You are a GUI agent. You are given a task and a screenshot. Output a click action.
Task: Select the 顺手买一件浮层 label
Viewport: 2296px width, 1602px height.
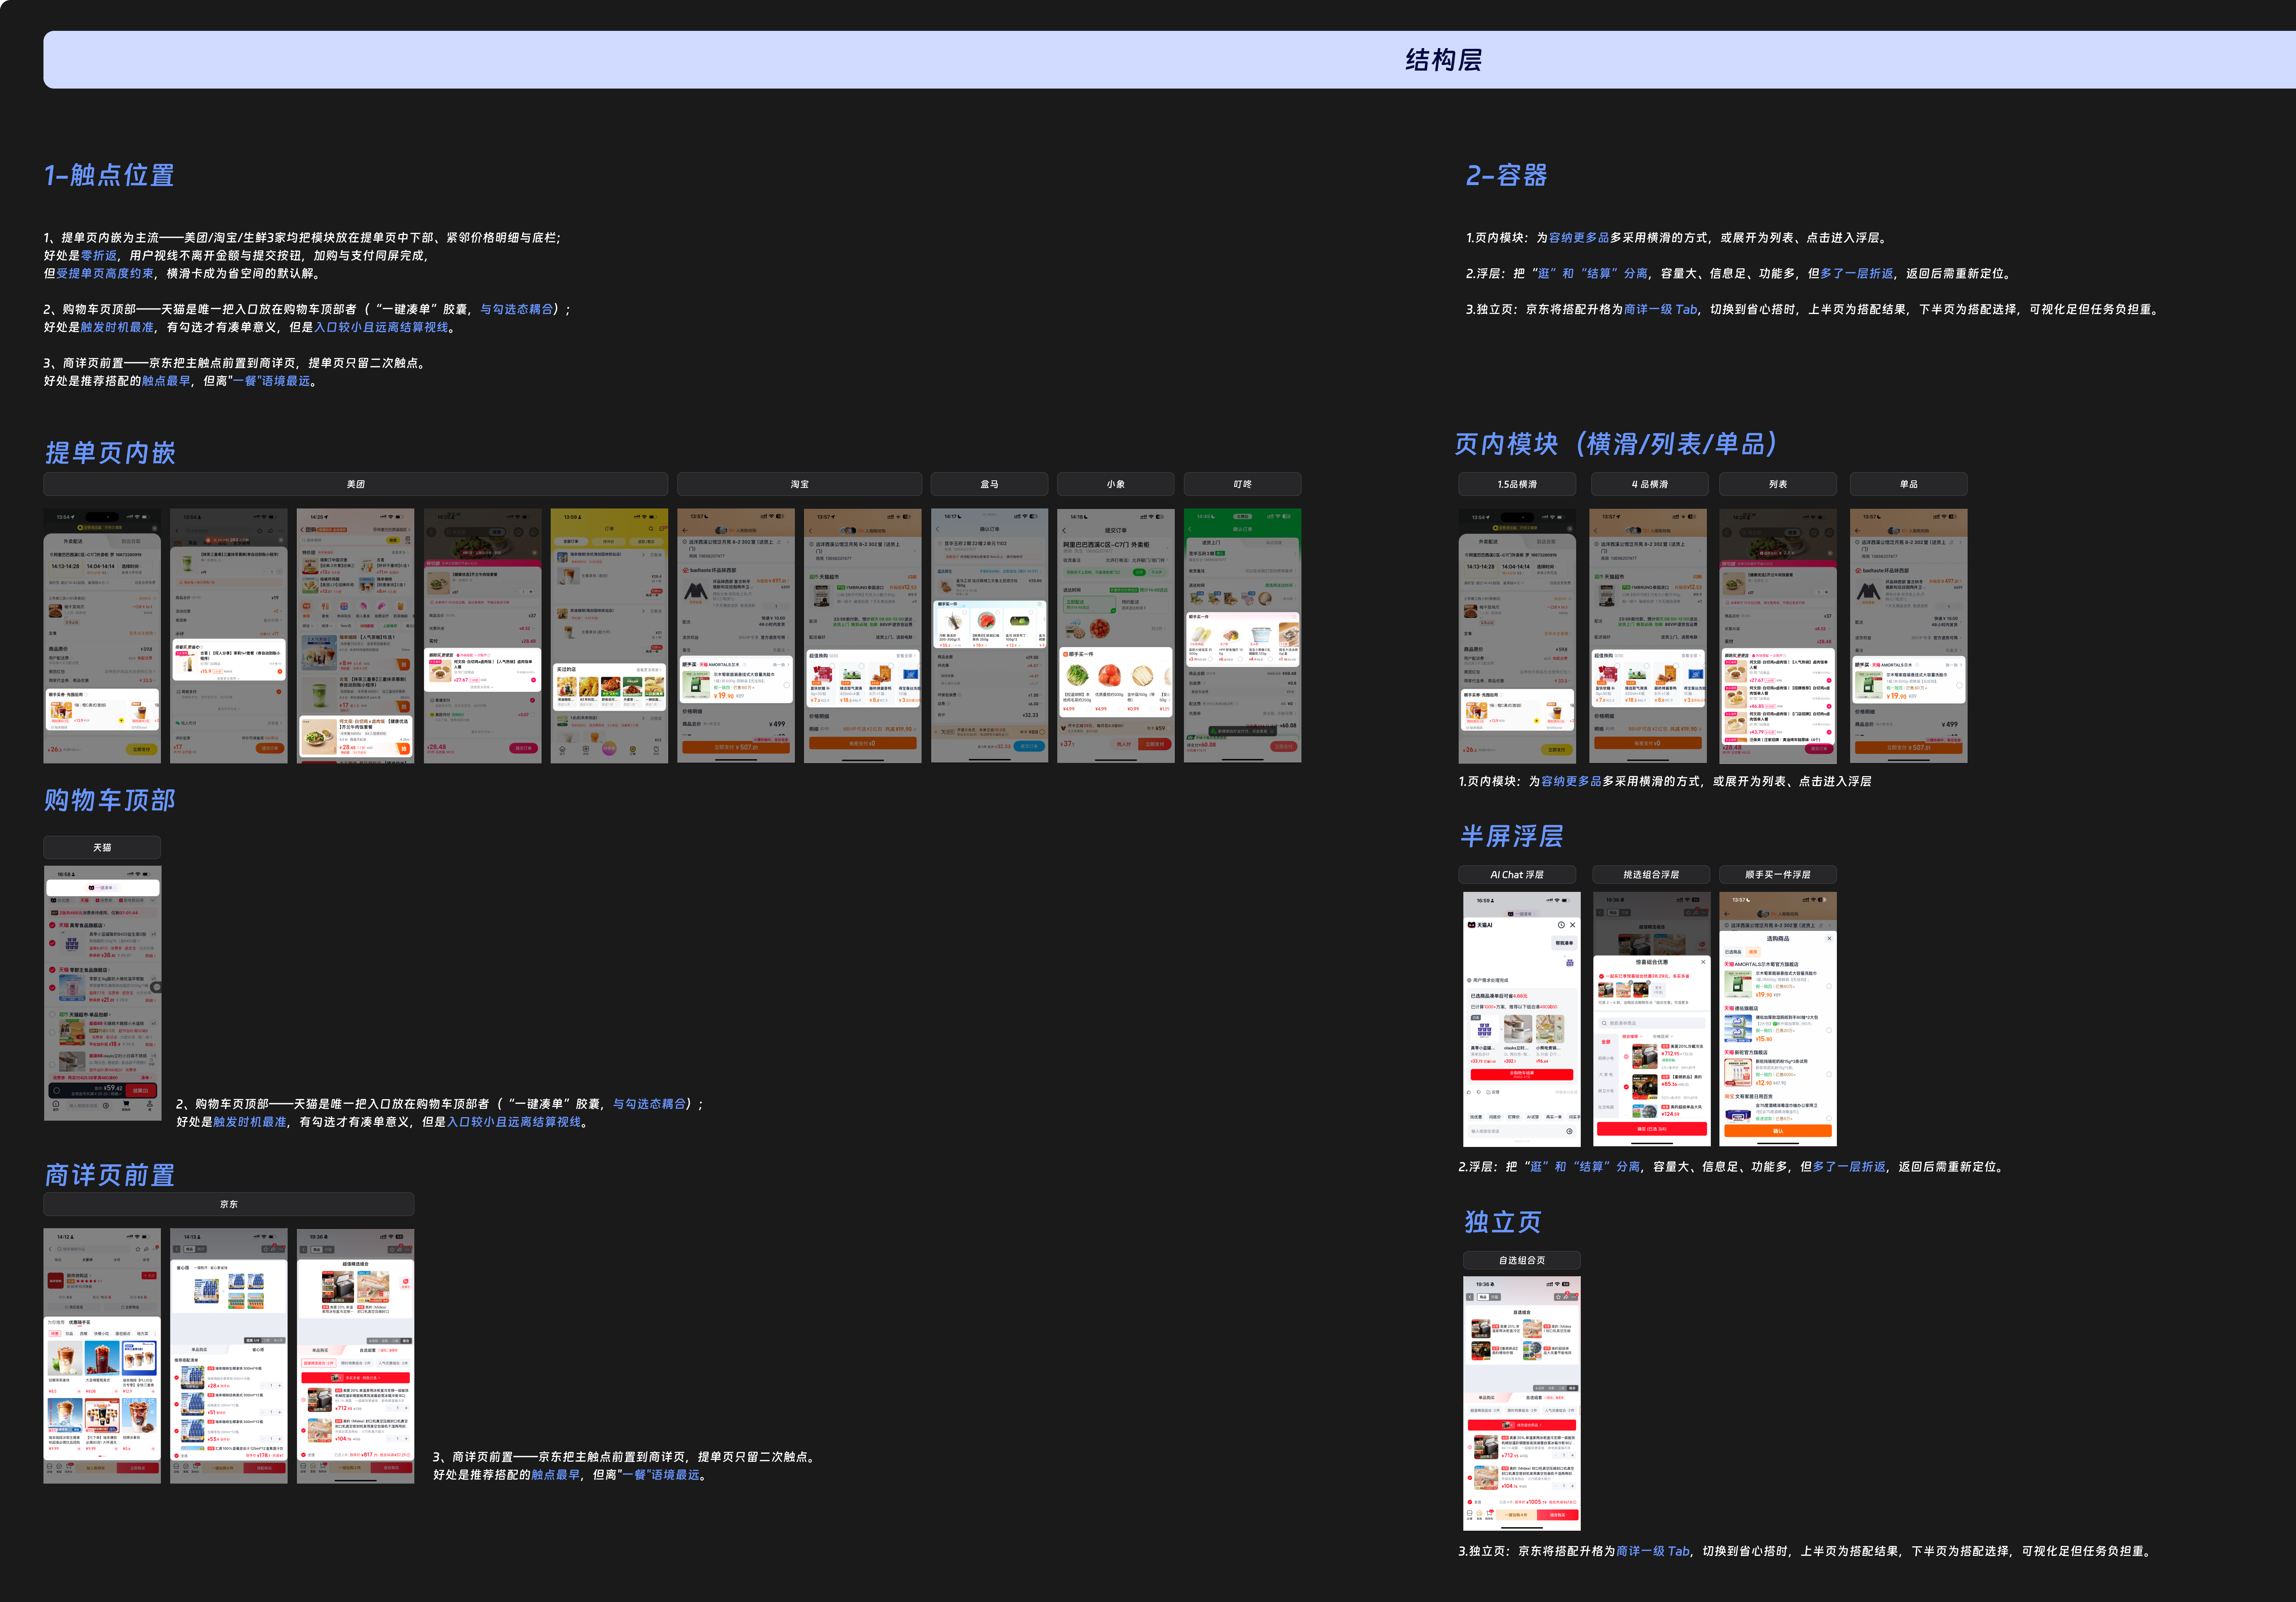click(1778, 874)
